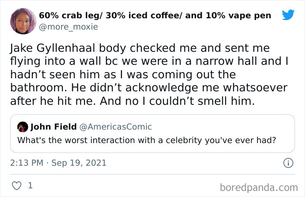Click the like count number 1
305x197 pixels.
coord(30,185)
